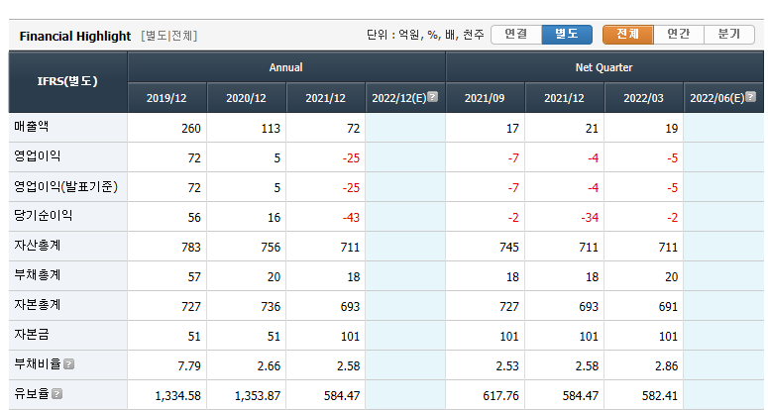
Task: Click the 1,334.58 reserve ratio value
Action: (x=177, y=396)
